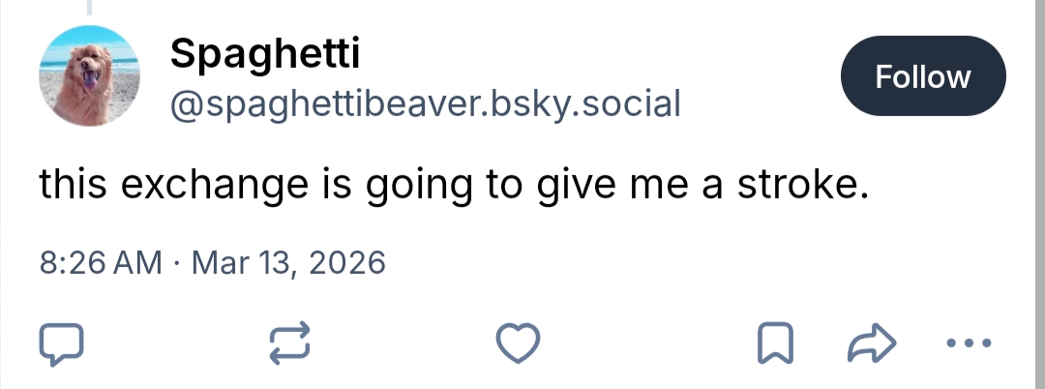Click the thread line above the avatar

pos(90,8)
